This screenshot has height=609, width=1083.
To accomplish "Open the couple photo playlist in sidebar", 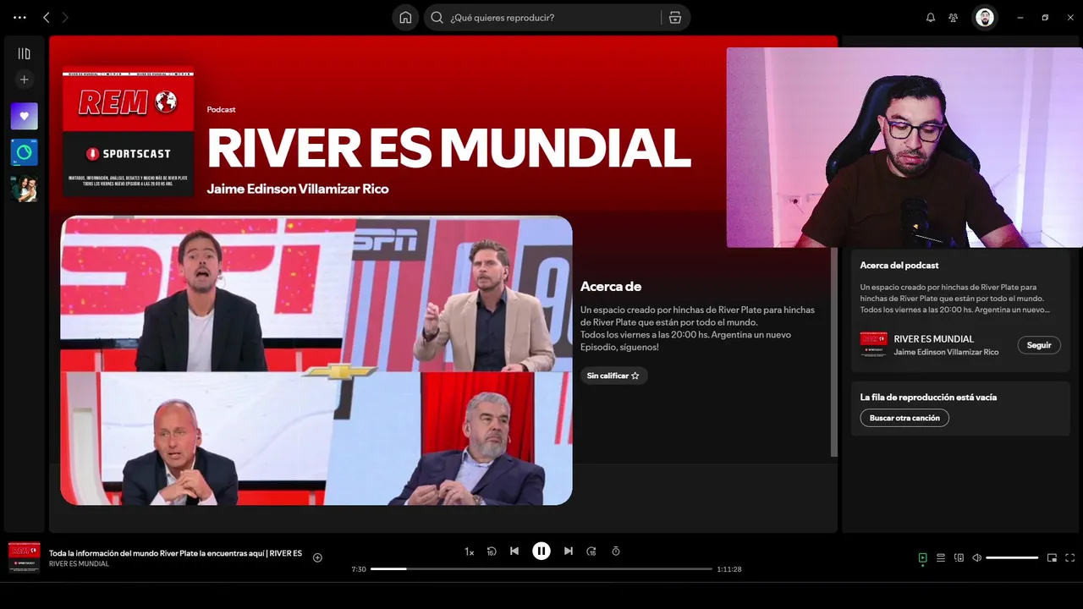I will (x=24, y=189).
